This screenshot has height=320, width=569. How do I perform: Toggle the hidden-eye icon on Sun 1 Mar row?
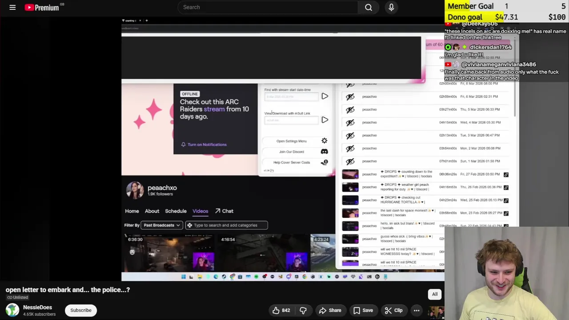click(x=350, y=161)
